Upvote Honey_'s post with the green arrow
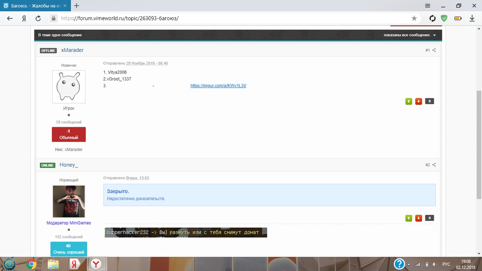Screen dimensions: 482x271 tap(409, 218)
